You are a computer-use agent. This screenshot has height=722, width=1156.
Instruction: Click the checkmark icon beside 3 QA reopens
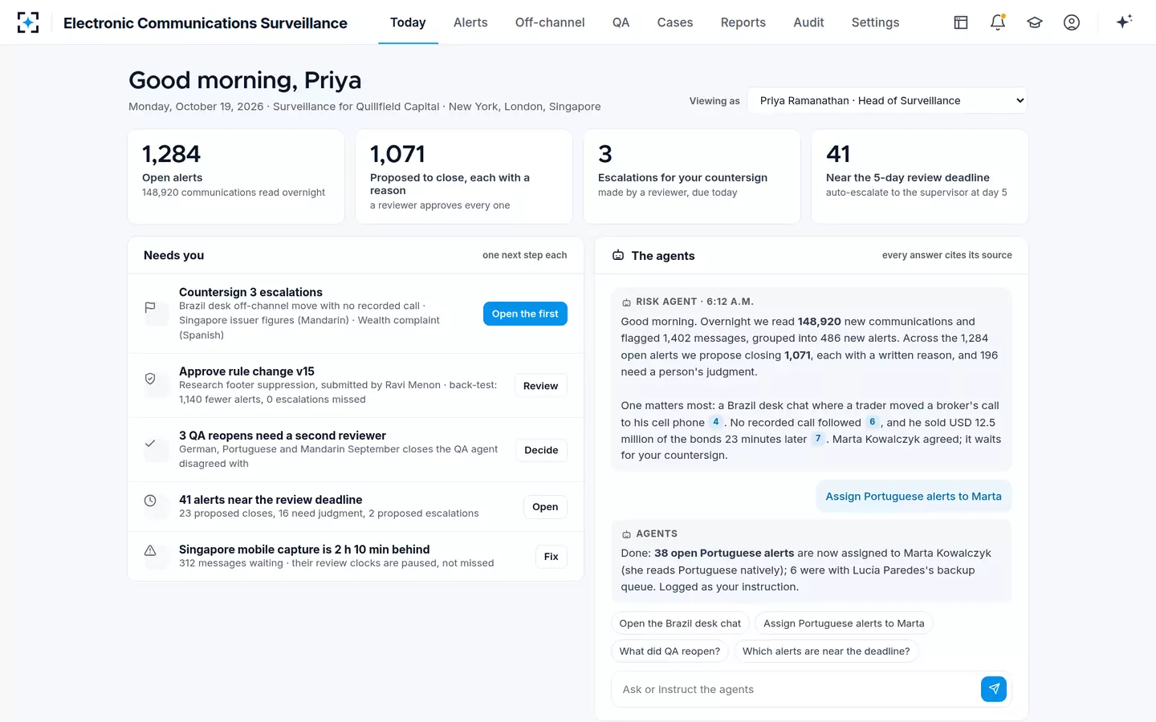[150, 443]
